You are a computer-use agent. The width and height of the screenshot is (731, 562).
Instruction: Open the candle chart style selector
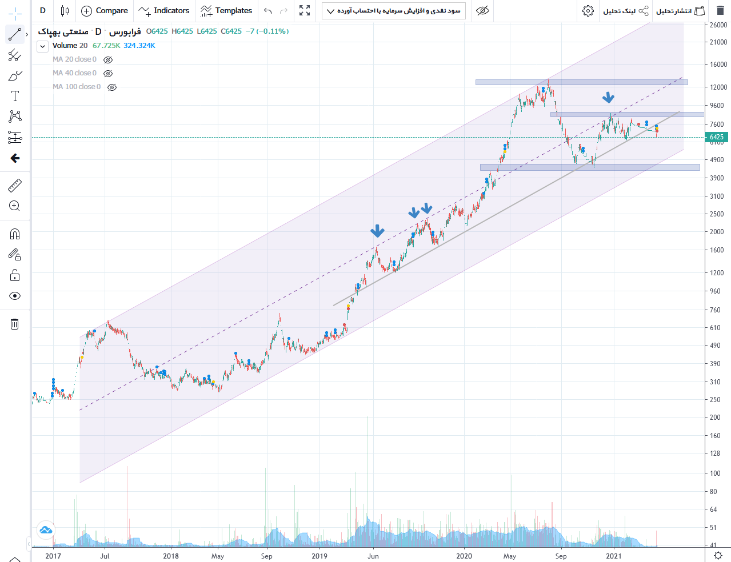click(65, 11)
